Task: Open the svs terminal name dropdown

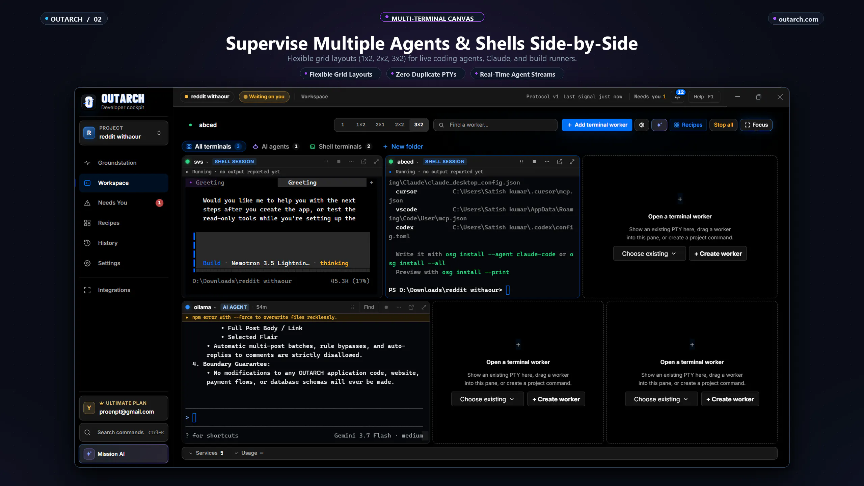Action: (201, 162)
